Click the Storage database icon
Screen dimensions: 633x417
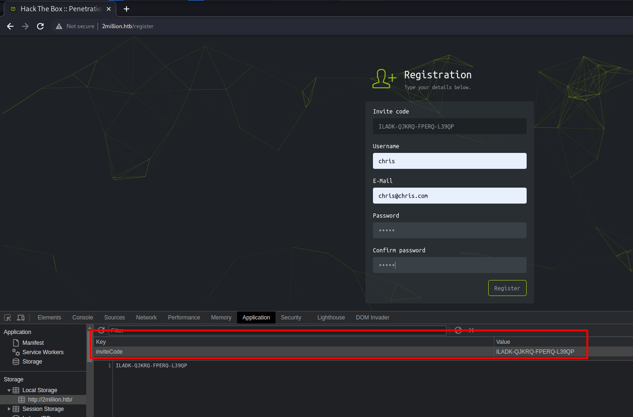tap(16, 362)
